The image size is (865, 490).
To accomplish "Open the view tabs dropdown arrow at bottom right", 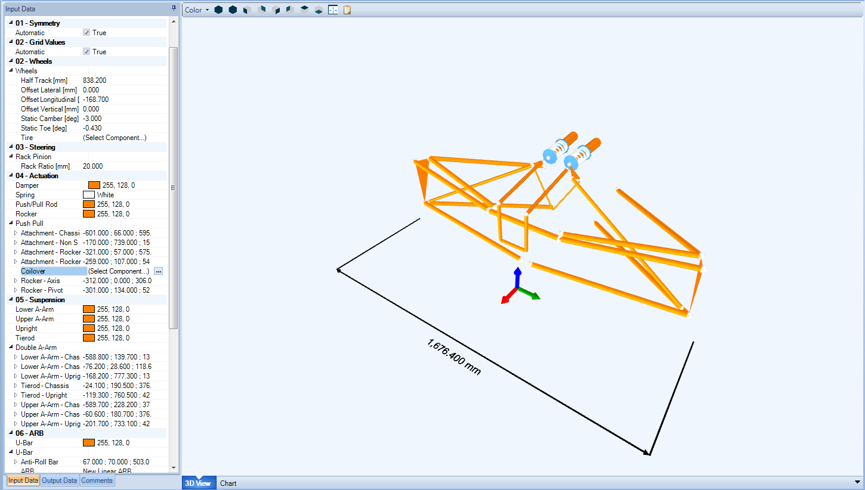I will (x=857, y=482).
